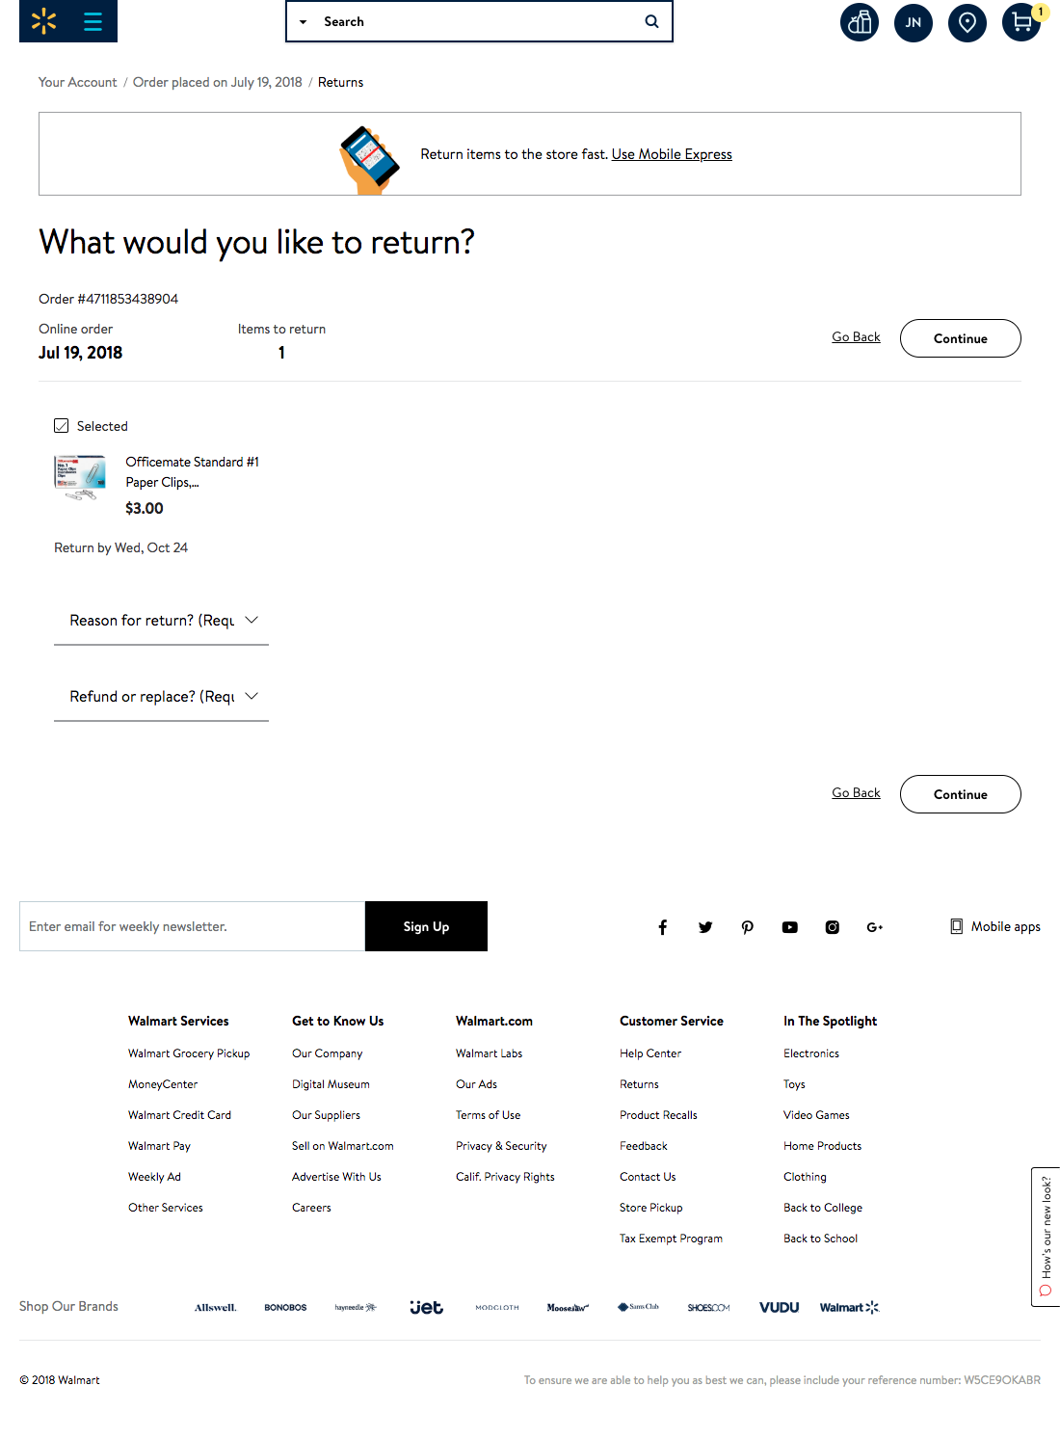Open the hamburger navigation menu
The height and width of the screenshot is (1439, 1060).
[x=93, y=20]
